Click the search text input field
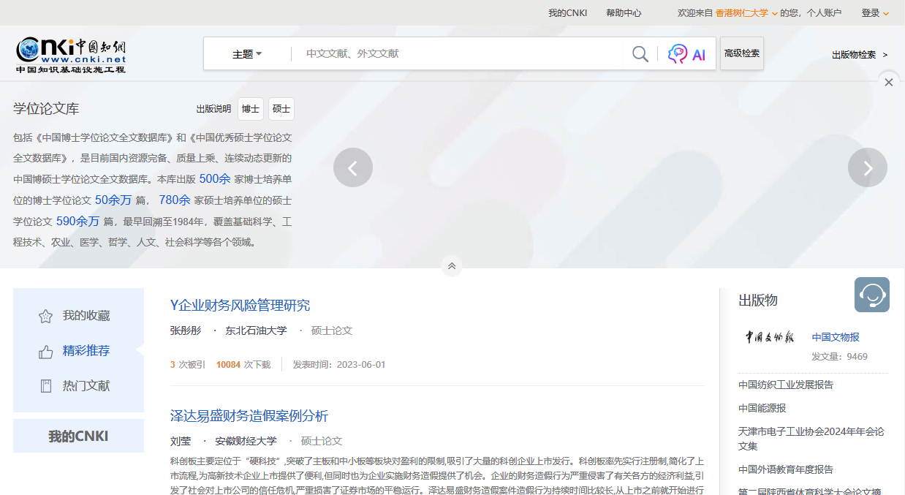 coord(461,54)
